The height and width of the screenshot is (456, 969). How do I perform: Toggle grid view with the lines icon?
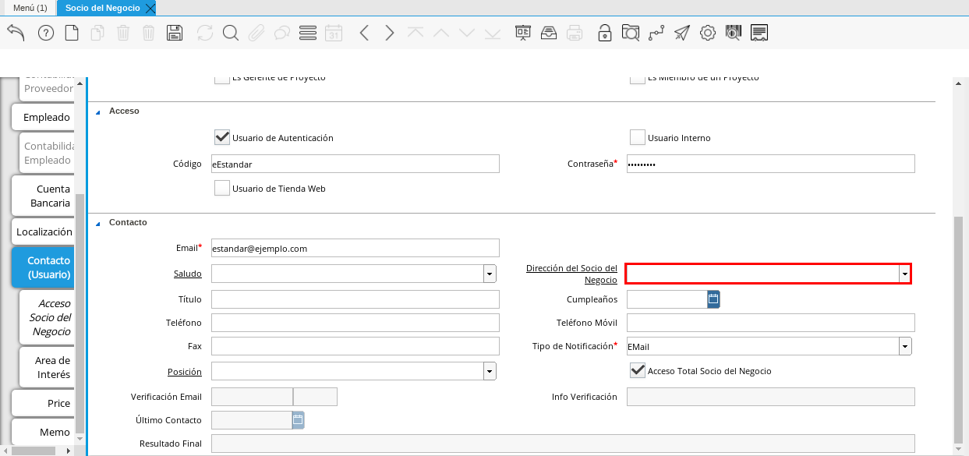point(307,33)
